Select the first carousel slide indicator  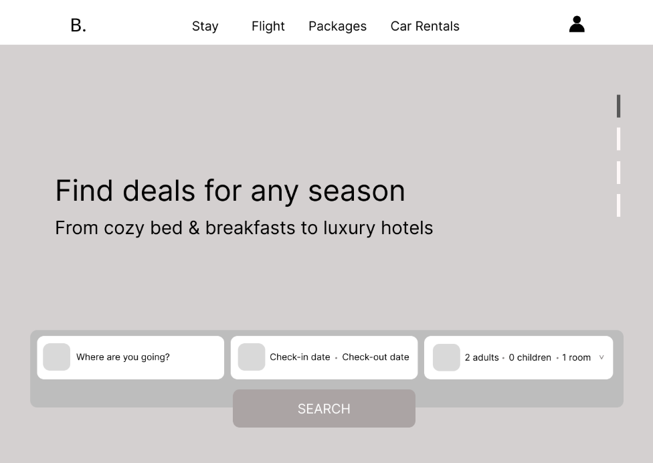(618, 106)
